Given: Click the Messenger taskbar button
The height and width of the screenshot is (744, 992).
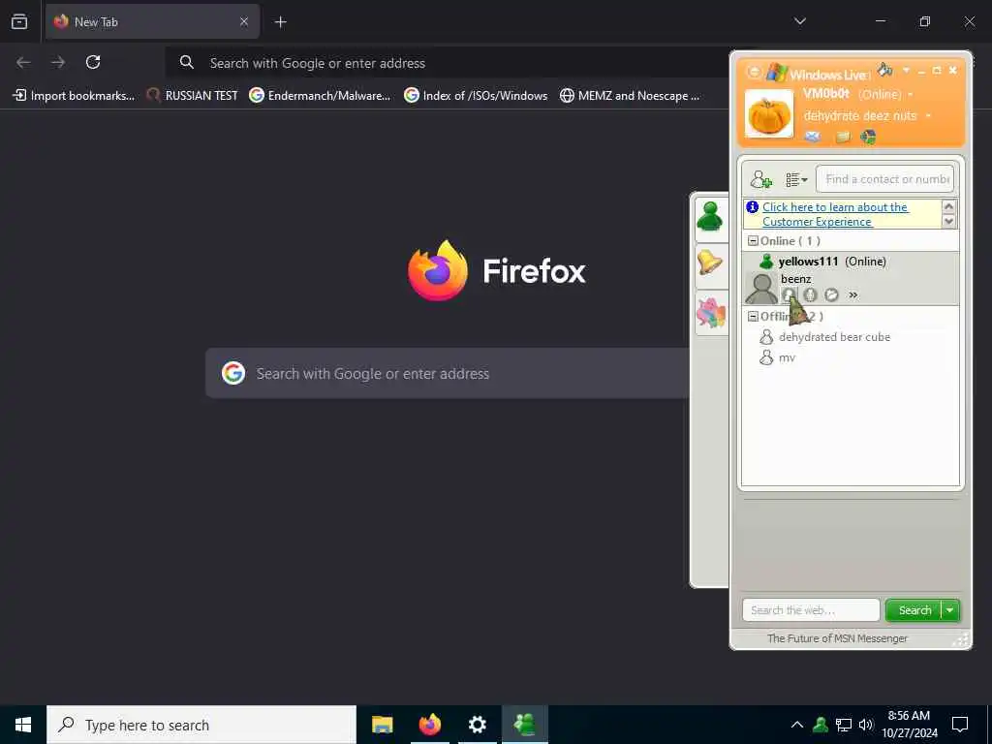Looking at the screenshot, I should [524, 725].
